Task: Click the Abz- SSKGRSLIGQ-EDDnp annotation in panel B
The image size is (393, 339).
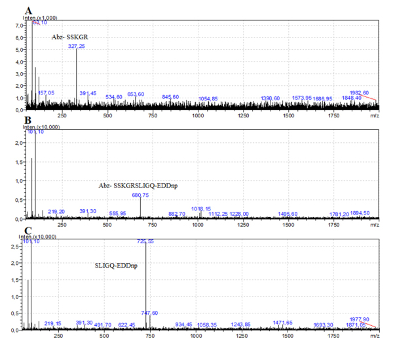Action: coord(138,186)
